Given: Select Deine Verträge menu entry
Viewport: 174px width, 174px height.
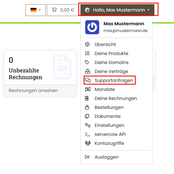Looking at the screenshot, I should pyautogui.click(x=116, y=71).
